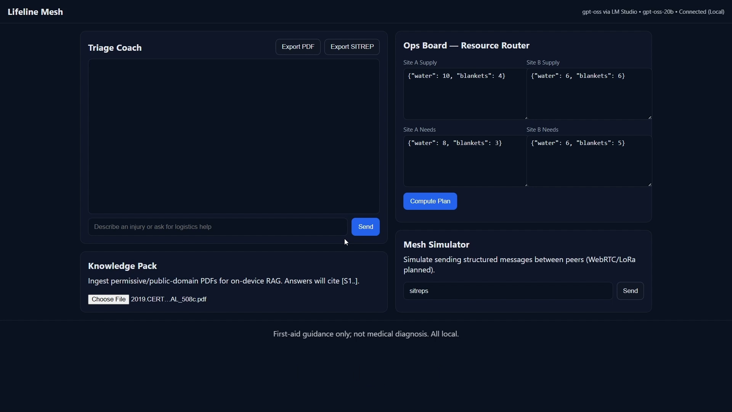Click inside the Triage Coach chat area
Viewport: 732px width, 412px height.
233,136
